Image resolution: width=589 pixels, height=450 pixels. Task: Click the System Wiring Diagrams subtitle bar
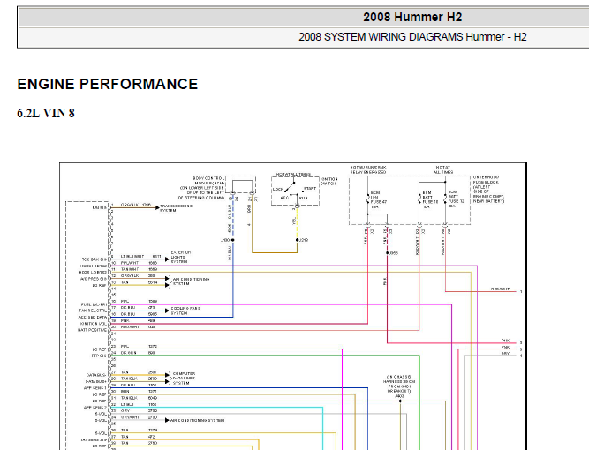[x=412, y=37]
